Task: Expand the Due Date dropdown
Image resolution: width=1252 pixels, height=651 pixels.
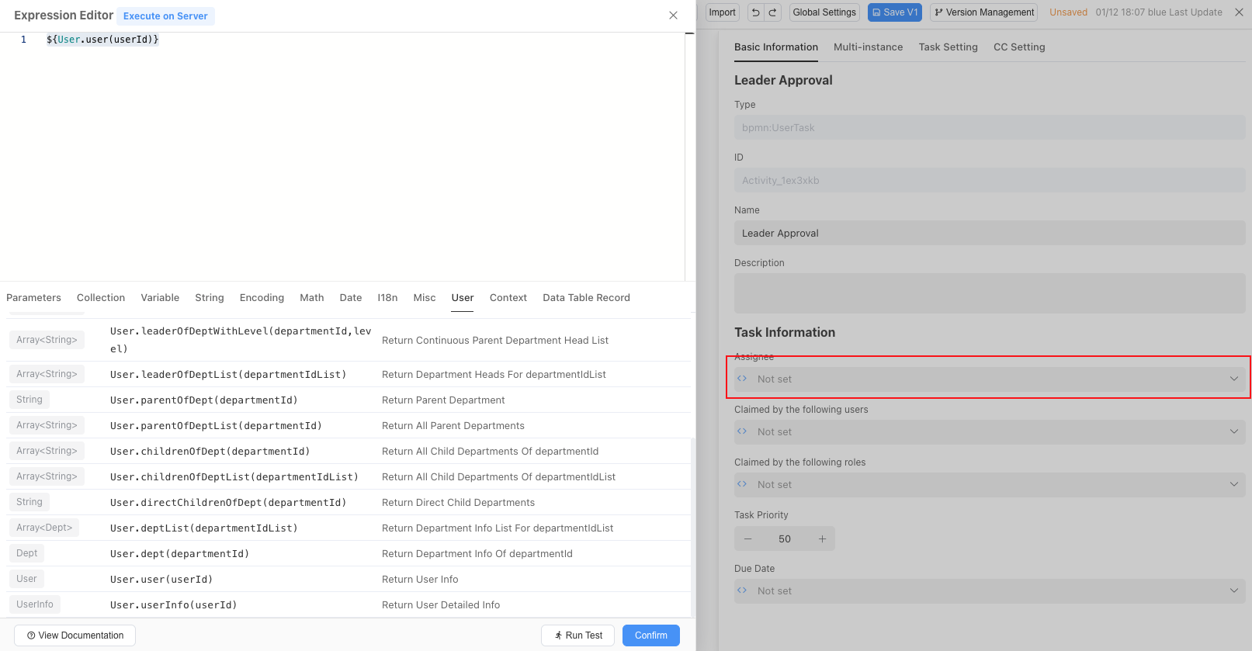Action: tap(1233, 590)
